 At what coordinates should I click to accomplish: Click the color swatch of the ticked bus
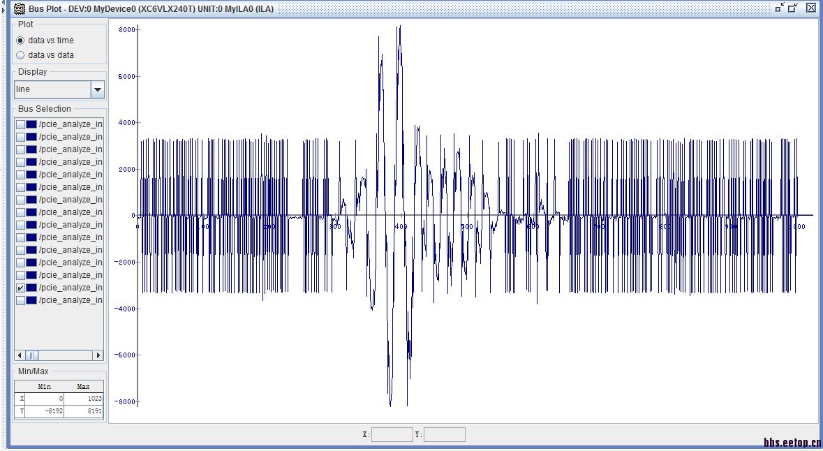[31, 288]
